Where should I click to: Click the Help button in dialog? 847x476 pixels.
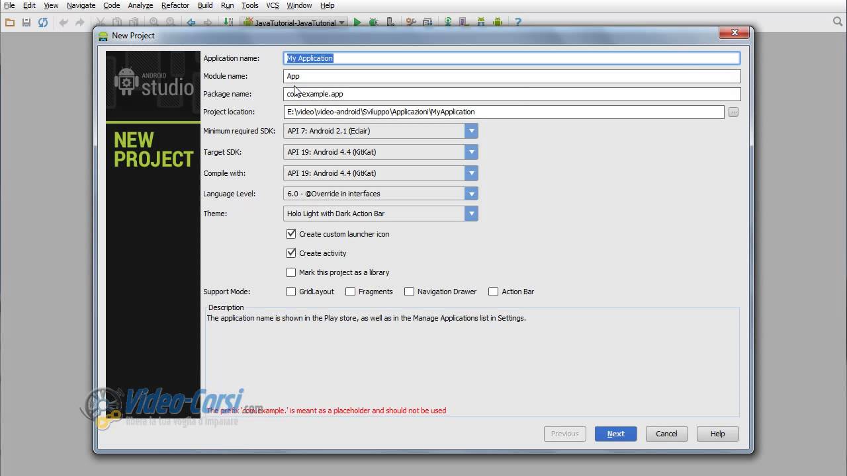pos(718,434)
